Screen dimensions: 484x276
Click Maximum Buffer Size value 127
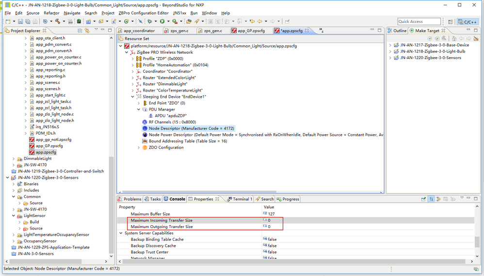(x=271, y=214)
